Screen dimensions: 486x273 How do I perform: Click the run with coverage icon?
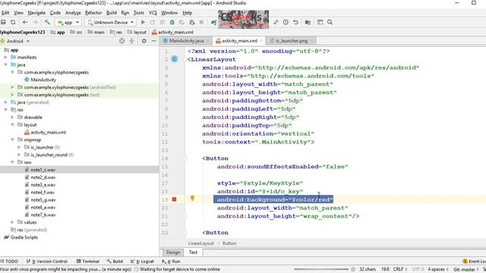(182, 22)
